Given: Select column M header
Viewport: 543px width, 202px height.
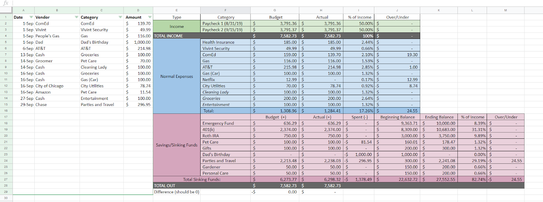Looking at the screenshot, I should (x=506, y=10).
